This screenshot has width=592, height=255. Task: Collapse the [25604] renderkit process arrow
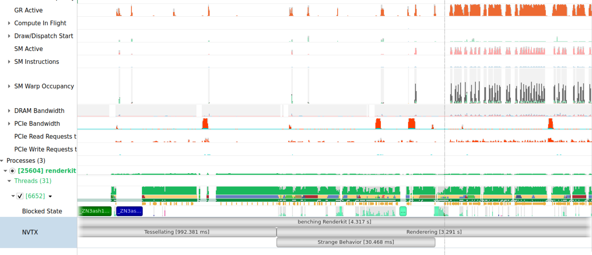(x=5, y=171)
